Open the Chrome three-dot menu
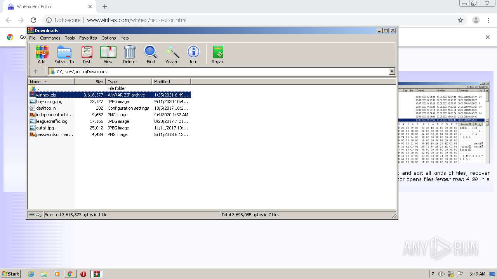 pos(489,20)
